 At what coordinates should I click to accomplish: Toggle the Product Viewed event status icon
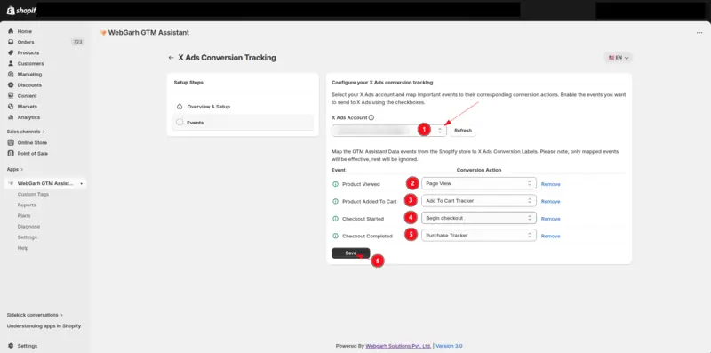click(x=336, y=184)
